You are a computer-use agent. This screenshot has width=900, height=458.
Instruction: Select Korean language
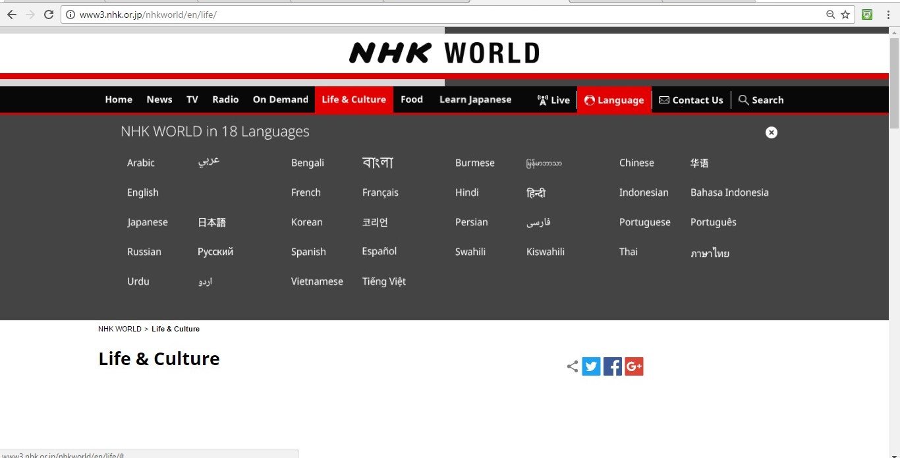307,222
